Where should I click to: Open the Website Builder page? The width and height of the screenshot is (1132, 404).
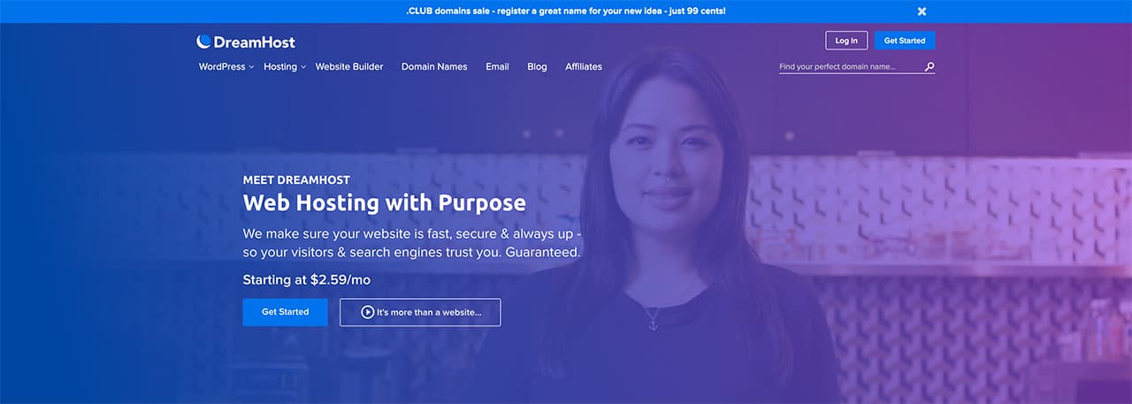point(349,66)
